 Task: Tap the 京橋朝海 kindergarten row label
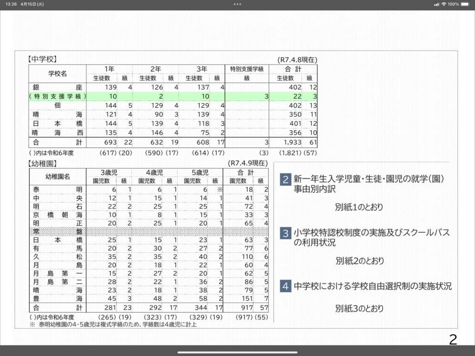point(58,215)
